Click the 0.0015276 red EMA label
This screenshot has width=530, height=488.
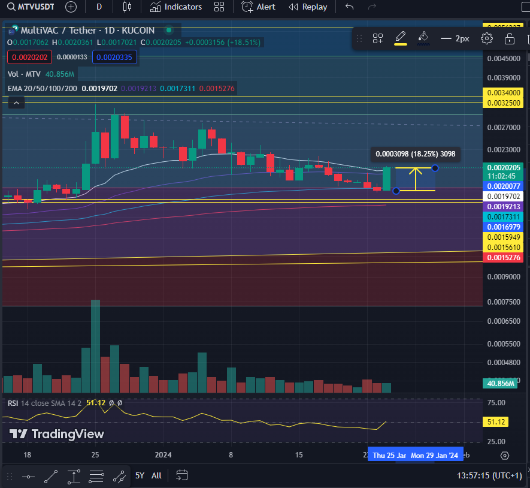[x=503, y=258]
